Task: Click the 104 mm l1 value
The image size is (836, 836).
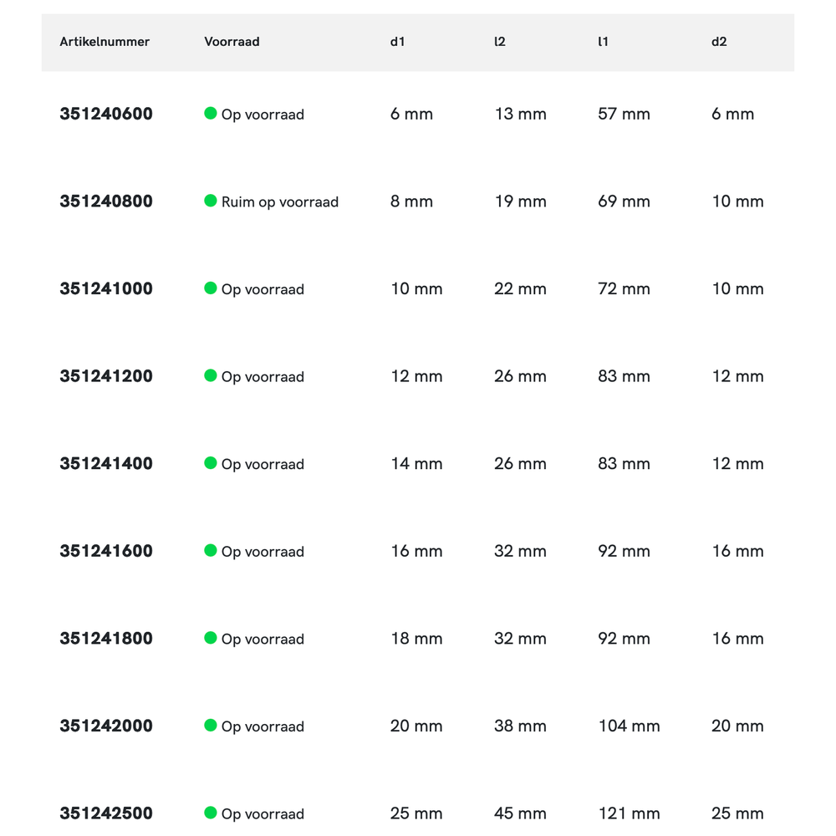Action: click(629, 726)
